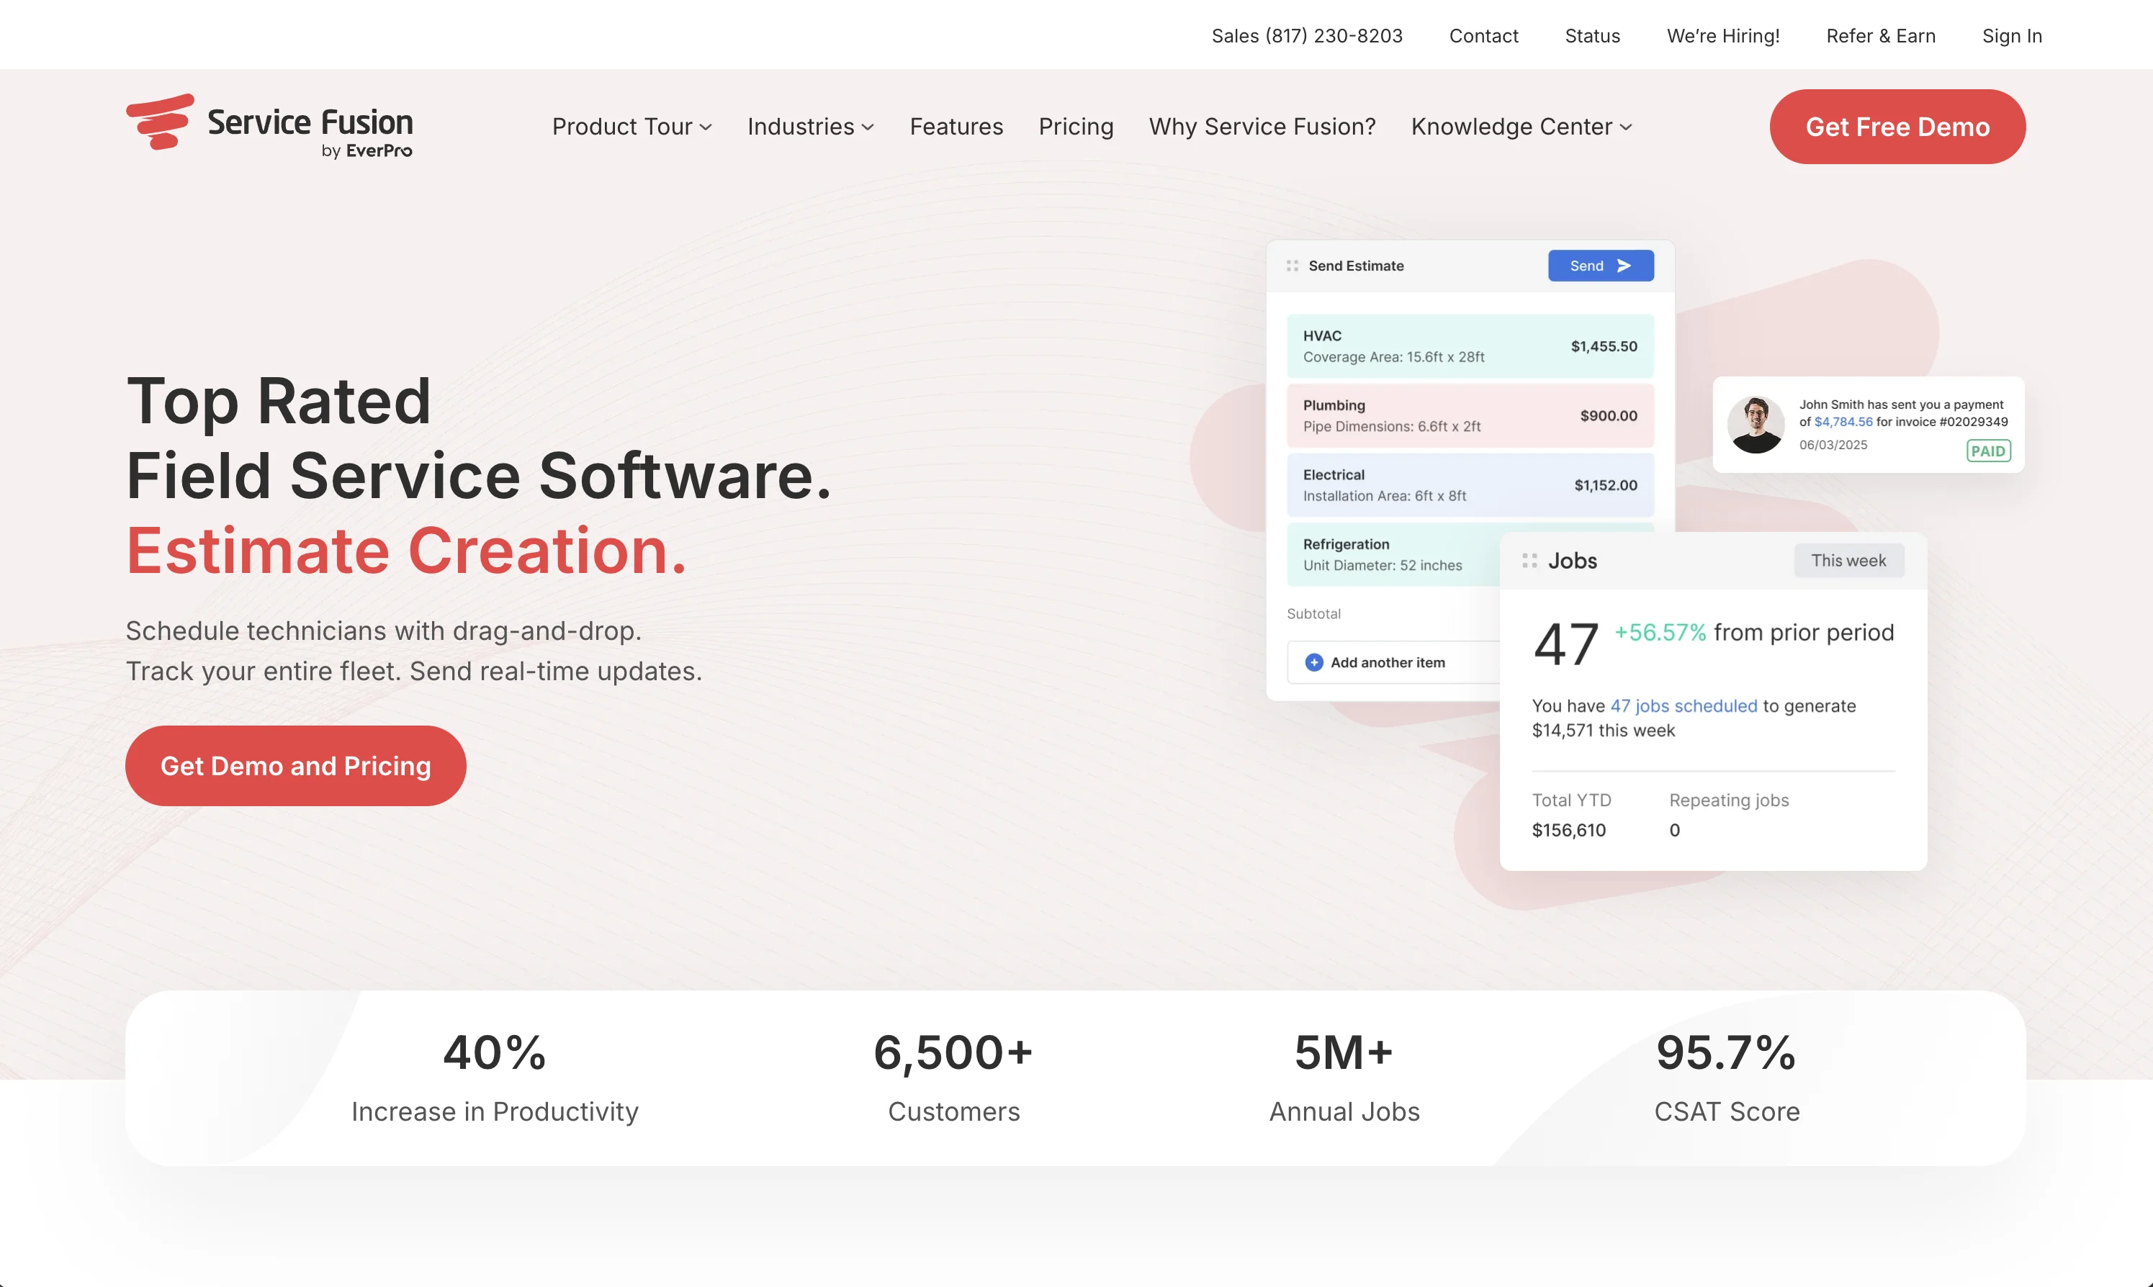Click the Subtotal label in estimate
Viewport: 2153px width, 1287px height.
pyautogui.click(x=1313, y=613)
